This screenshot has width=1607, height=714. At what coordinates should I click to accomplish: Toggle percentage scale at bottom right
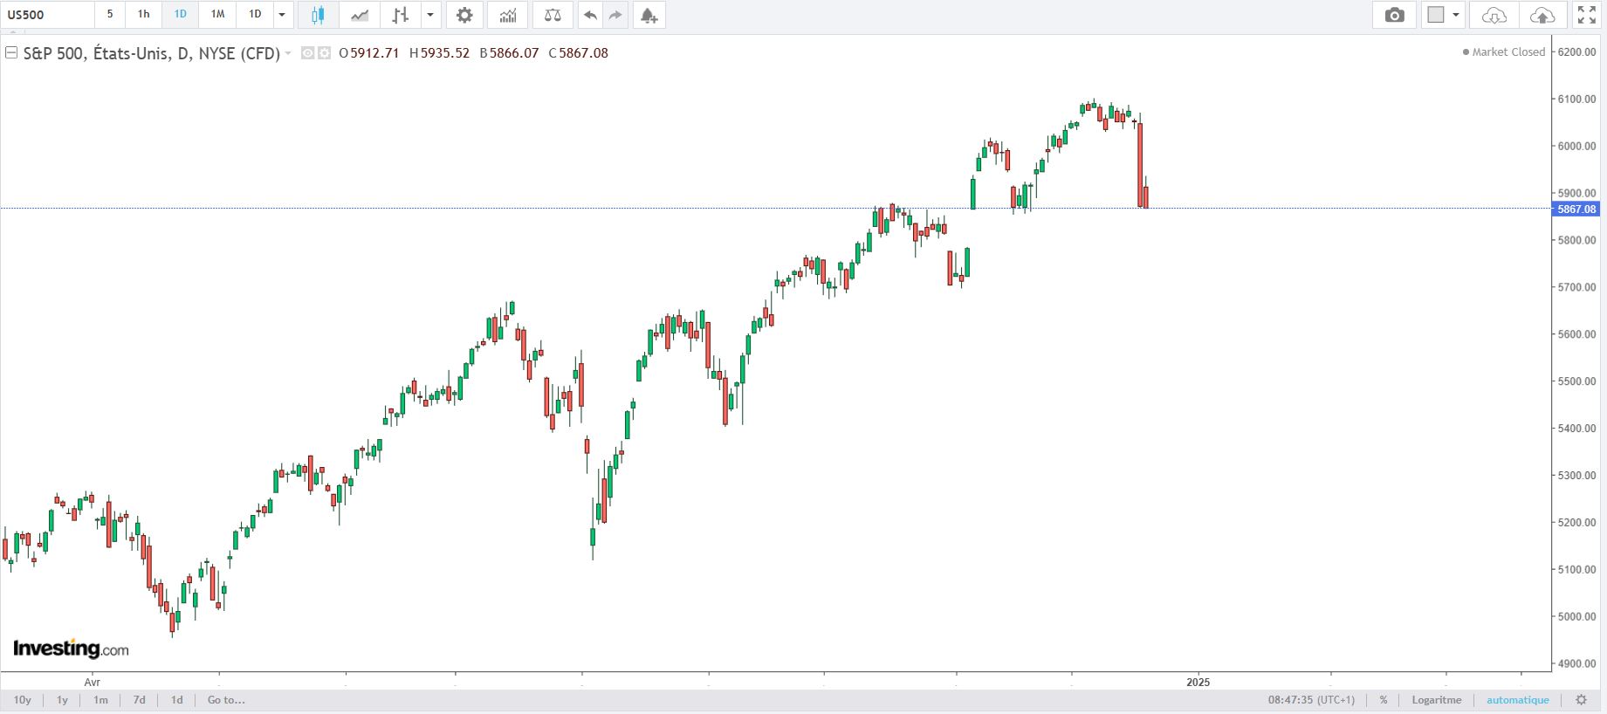coord(1384,700)
